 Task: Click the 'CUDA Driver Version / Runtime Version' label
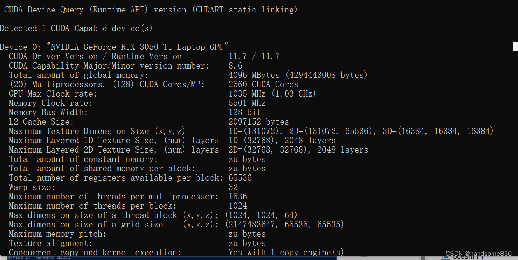pos(95,56)
